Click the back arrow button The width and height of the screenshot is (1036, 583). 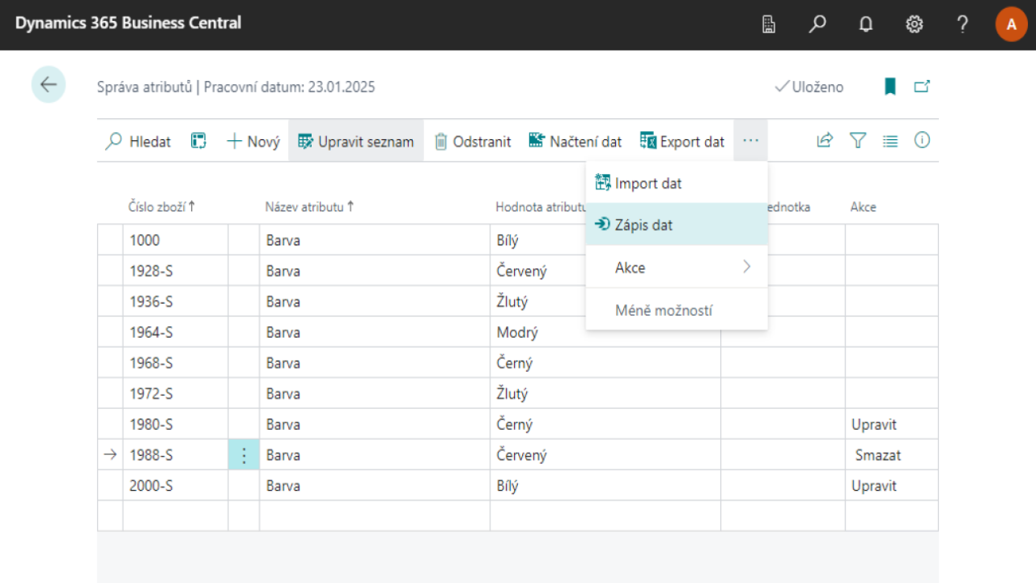[x=49, y=85]
